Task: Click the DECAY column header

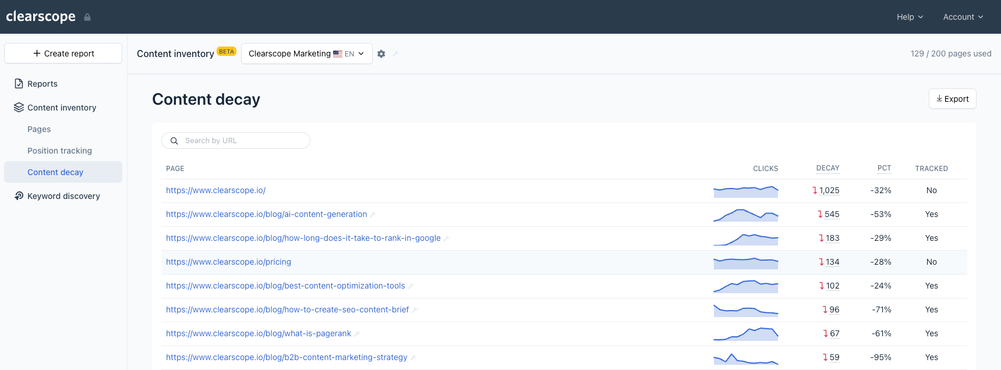Action: (x=827, y=168)
